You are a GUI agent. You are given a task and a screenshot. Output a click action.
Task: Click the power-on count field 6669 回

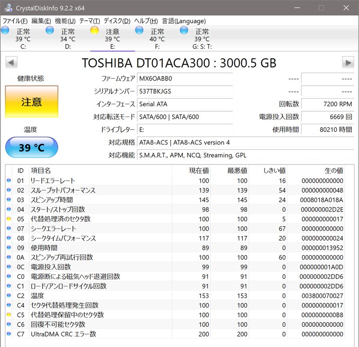click(328, 117)
